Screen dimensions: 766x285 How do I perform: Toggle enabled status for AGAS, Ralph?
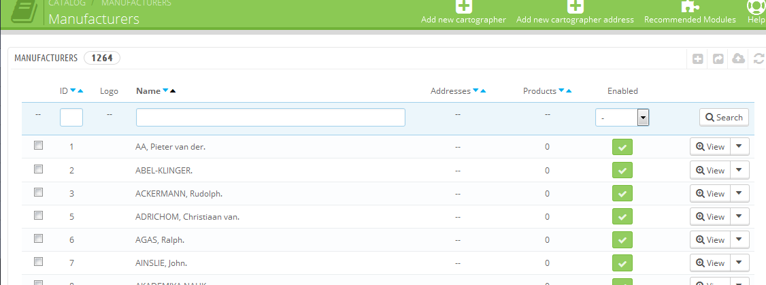click(622, 240)
